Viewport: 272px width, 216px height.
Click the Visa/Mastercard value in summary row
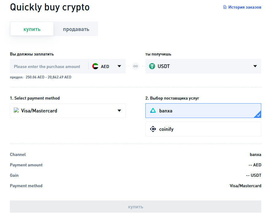pyautogui.click(x=245, y=186)
